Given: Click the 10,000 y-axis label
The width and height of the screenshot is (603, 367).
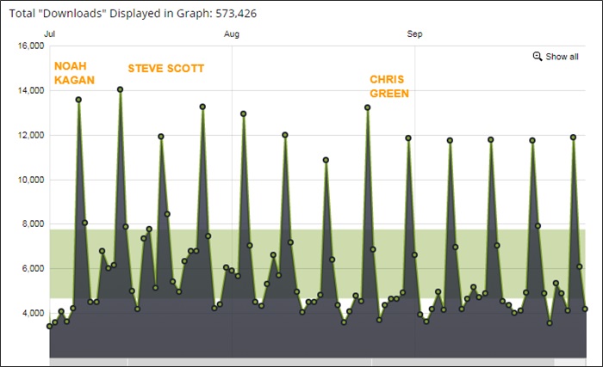Looking at the screenshot, I should (31, 180).
